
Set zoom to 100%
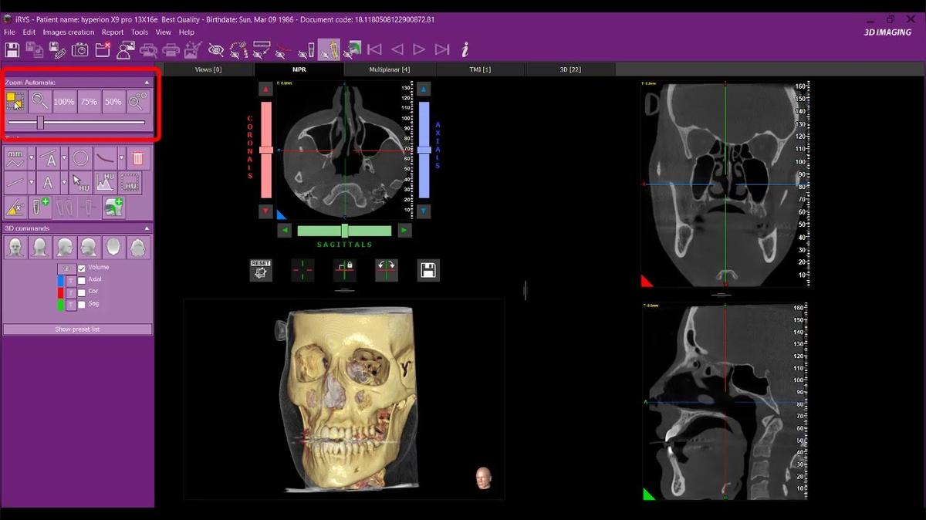64,101
